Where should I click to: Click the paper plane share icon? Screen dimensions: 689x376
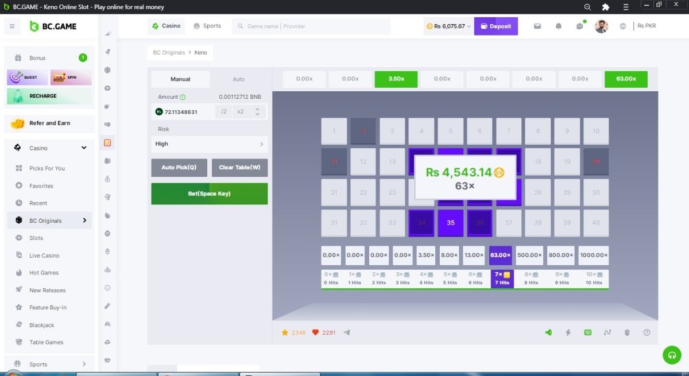click(x=347, y=332)
